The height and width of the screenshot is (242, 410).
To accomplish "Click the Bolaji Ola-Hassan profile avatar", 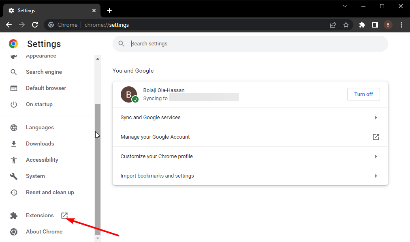I will pyautogui.click(x=129, y=94).
